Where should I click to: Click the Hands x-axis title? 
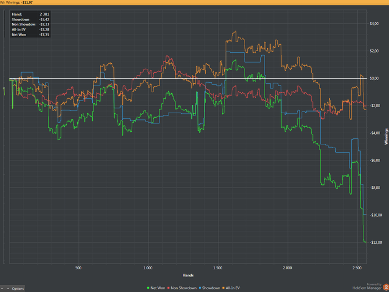(x=188, y=275)
